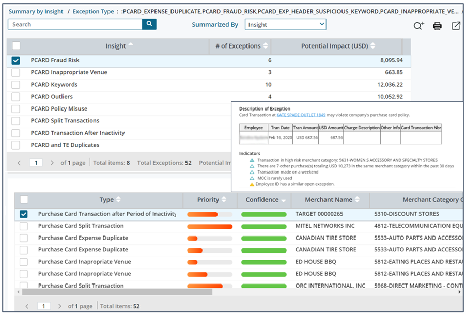466x315 pixels.
Task: Click right arrow of horizontal scrollbar
Action: [460, 292]
